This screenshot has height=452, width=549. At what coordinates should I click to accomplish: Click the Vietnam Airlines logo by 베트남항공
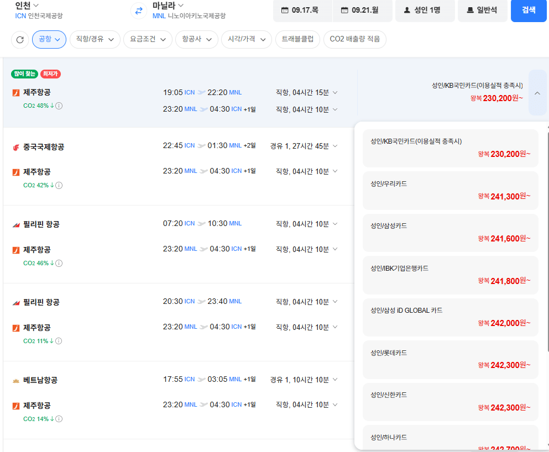point(16,381)
